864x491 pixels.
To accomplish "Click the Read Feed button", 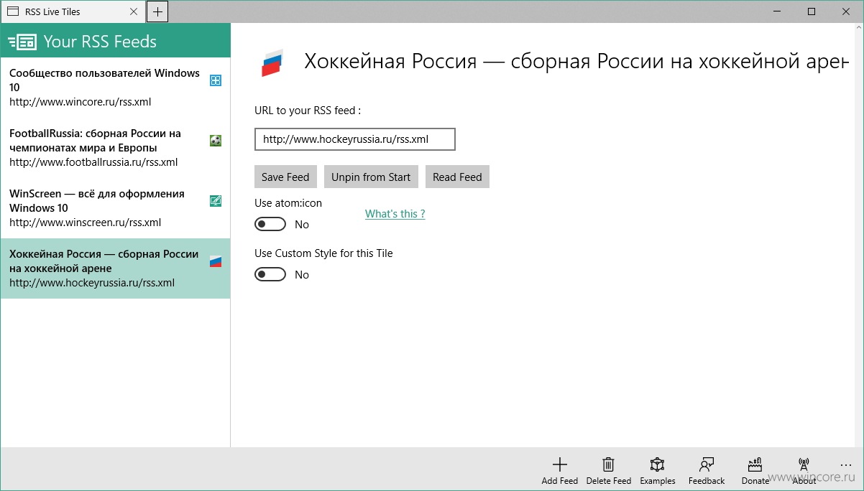I will [457, 177].
